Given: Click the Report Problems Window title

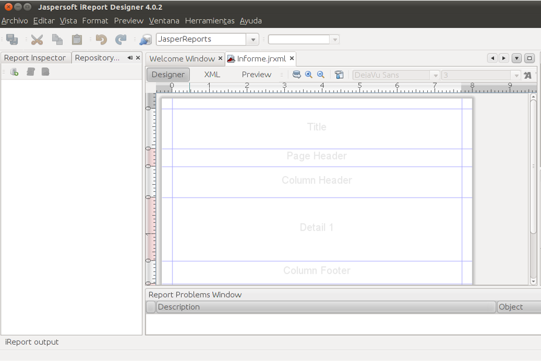Looking at the screenshot, I should [195, 295].
